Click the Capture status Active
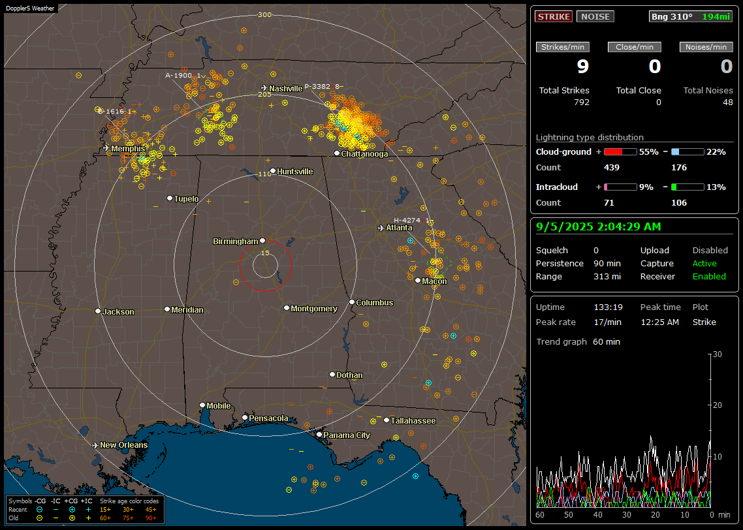 coord(704,263)
